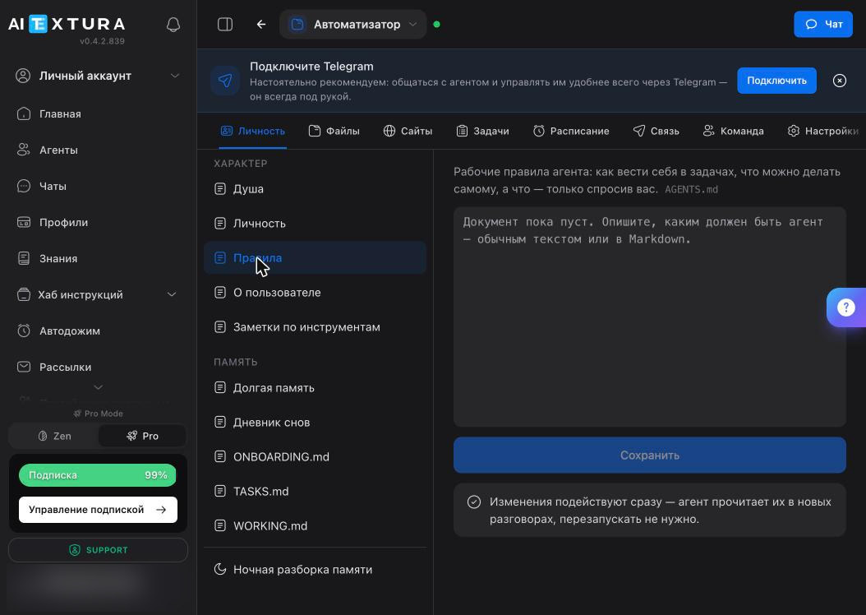Click the Сохранить button
This screenshot has height=615, width=866.
pyautogui.click(x=649, y=455)
